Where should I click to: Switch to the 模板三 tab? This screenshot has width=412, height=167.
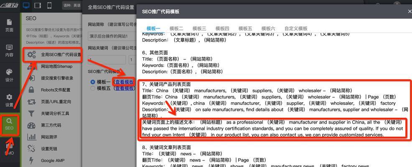tap(199, 28)
